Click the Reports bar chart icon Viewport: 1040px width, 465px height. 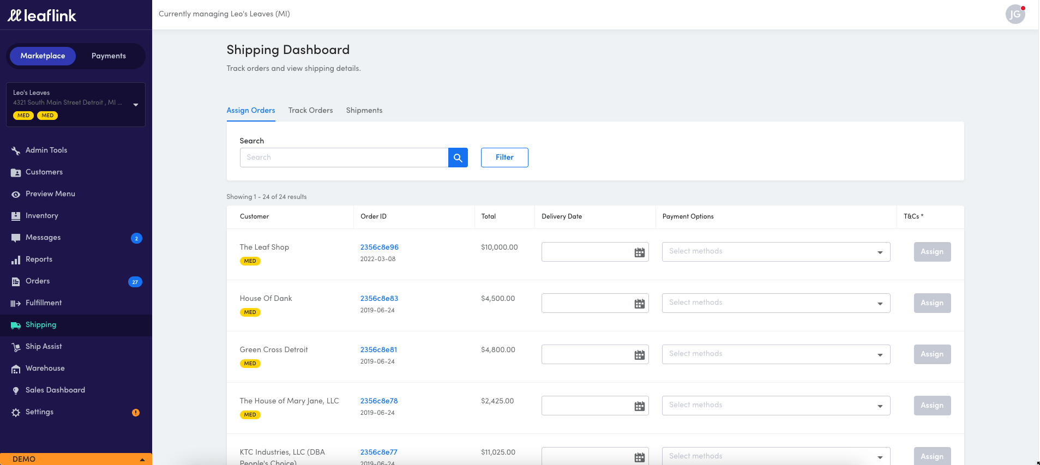click(16, 259)
